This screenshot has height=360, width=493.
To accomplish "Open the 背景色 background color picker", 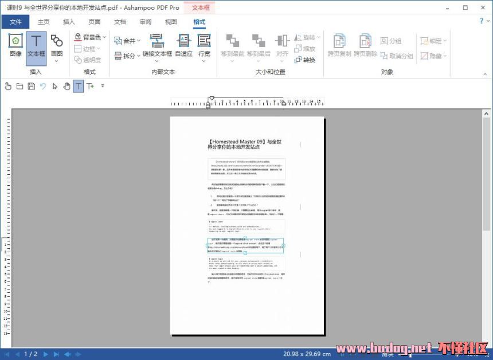I will 91,37.
